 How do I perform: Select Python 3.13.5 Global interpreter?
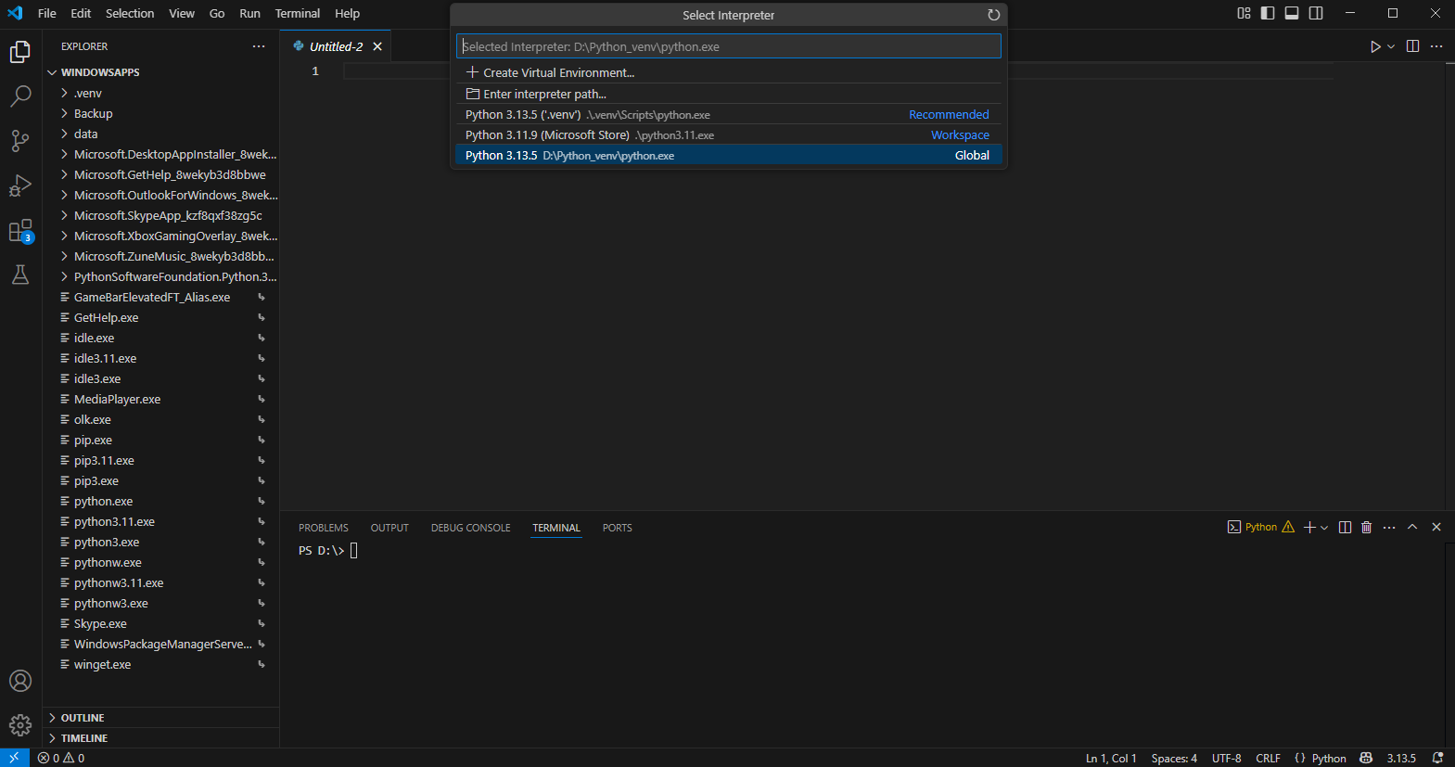pos(729,155)
